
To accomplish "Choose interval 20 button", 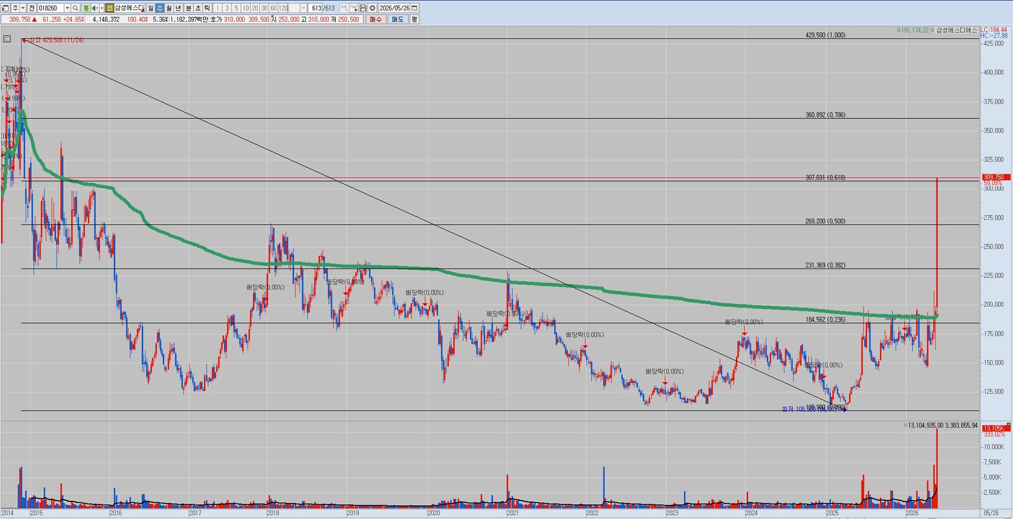I will coord(255,8).
